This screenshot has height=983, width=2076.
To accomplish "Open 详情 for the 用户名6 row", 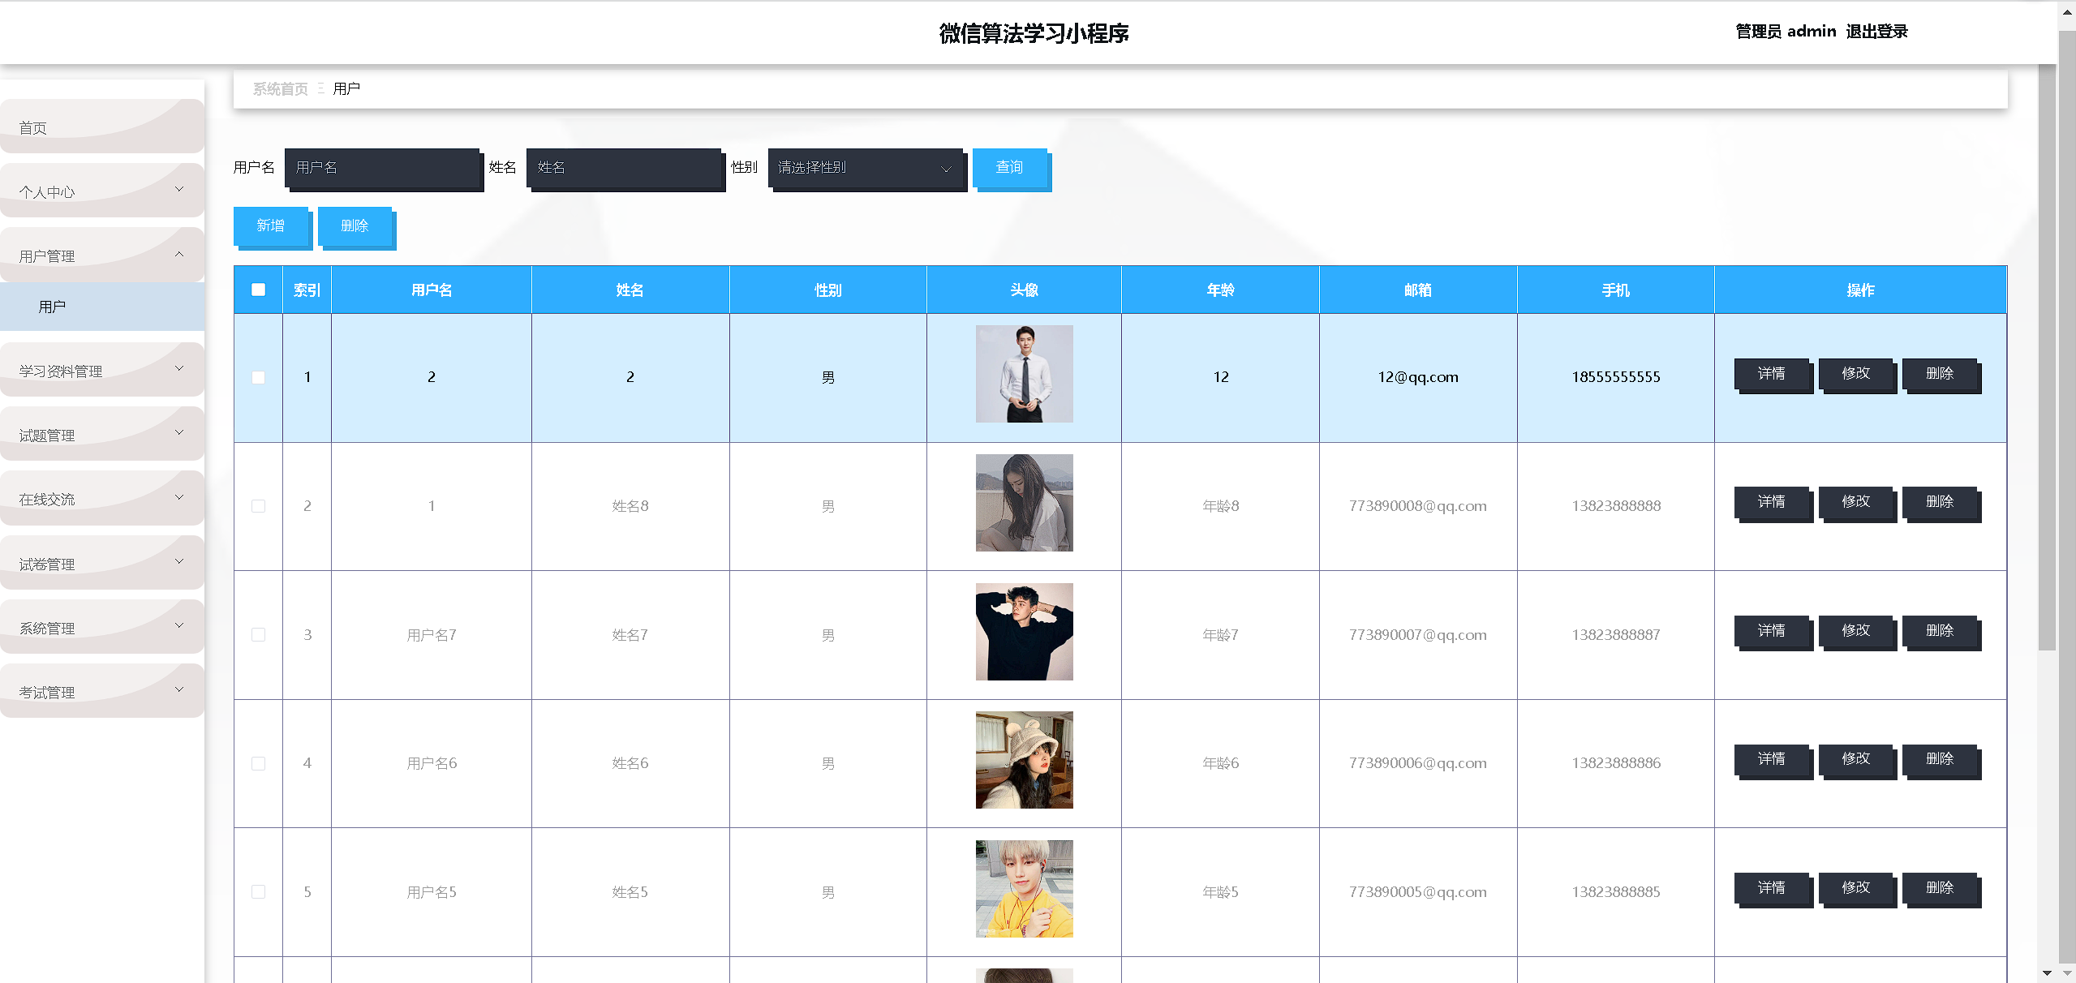I will 1771,759.
